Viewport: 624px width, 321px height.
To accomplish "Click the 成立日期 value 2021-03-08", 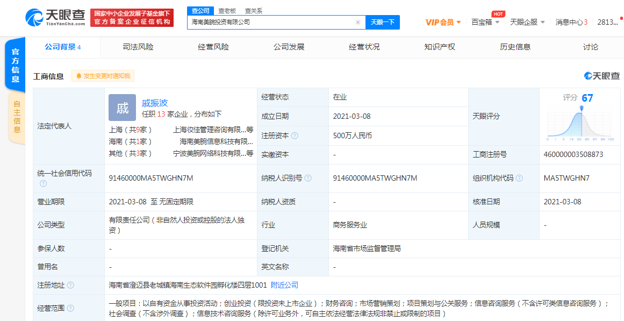I will 352,116.
